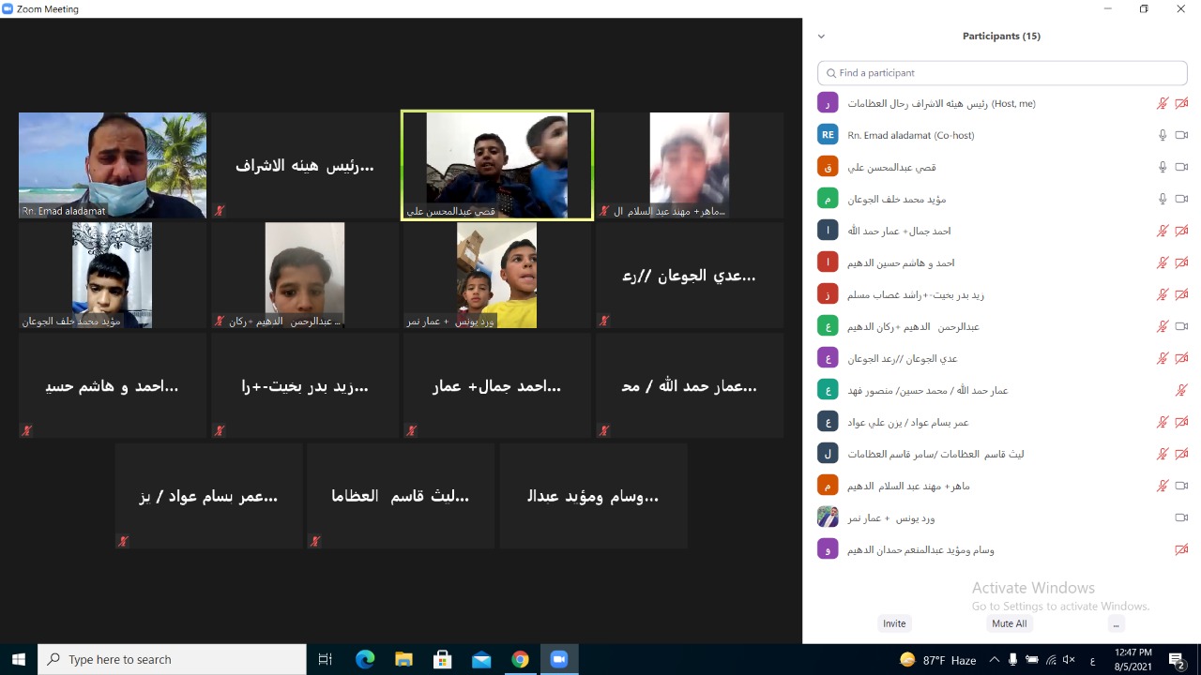Mute احمد جمال+ عمار حمد الله

[1163, 231]
